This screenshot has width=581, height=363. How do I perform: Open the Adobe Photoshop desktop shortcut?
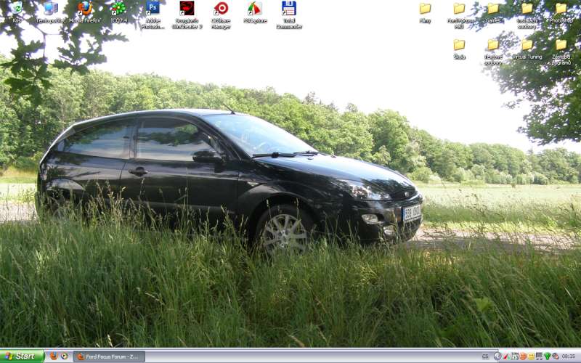tap(153, 9)
